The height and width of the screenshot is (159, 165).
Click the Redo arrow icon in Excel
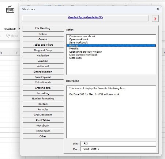click(x=8, y=36)
